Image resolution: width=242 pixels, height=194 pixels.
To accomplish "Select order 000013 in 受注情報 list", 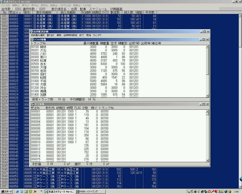I will click(118, 152).
